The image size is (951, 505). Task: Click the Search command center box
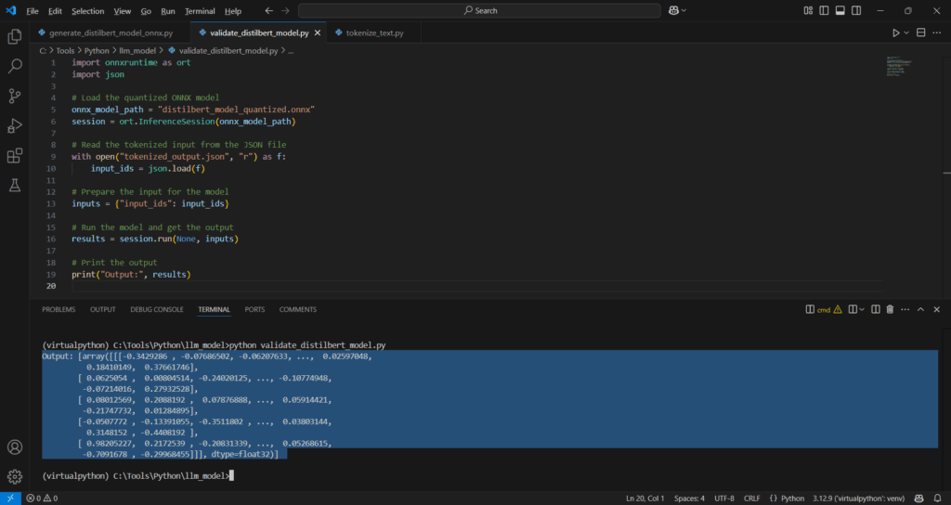(x=479, y=10)
